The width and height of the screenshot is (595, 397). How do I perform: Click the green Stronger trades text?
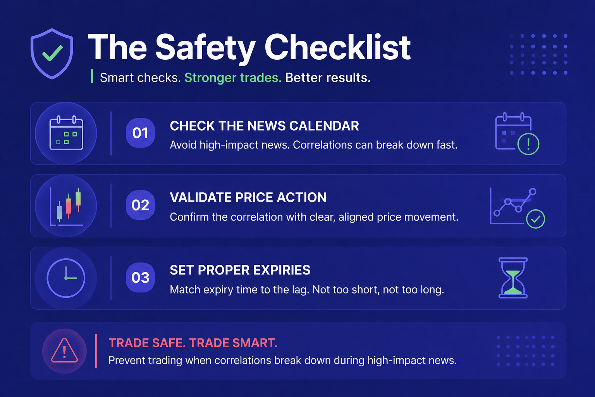[x=233, y=78]
